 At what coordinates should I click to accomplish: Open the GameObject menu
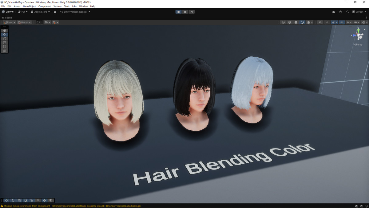29,6
